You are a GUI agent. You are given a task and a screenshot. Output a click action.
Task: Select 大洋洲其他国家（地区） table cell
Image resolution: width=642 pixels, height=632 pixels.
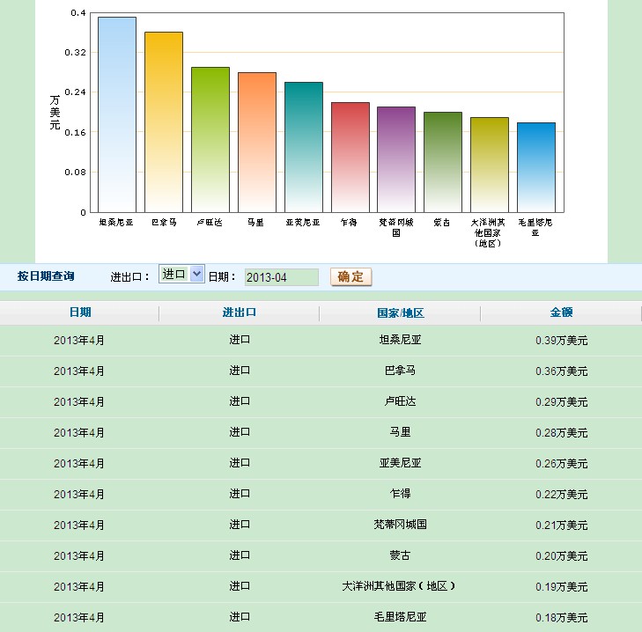(x=399, y=586)
